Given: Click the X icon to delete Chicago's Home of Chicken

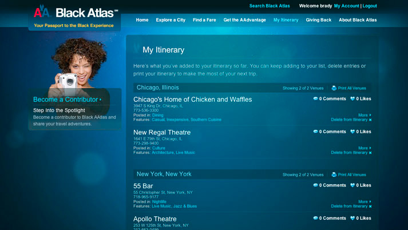Looking at the screenshot, I should [370, 120].
